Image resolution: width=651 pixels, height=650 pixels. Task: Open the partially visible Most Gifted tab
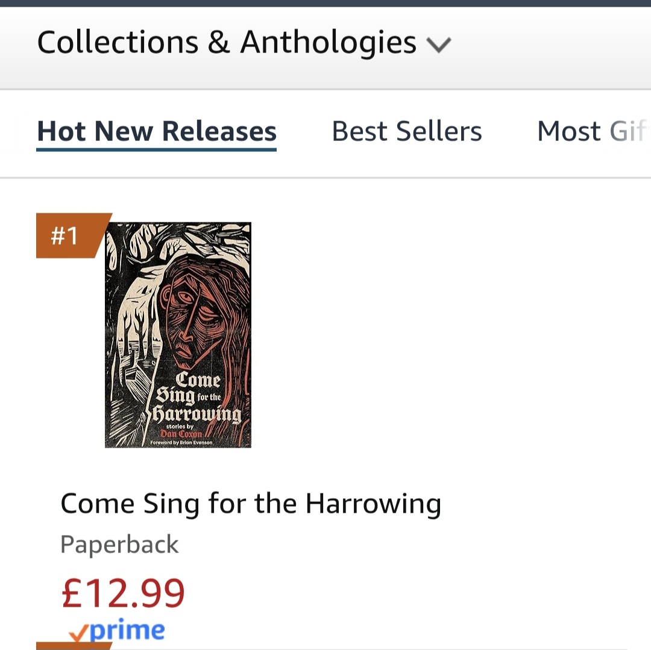[x=591, y=131]
